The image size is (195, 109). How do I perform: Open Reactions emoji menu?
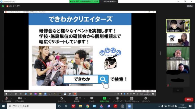pos(146,99)
